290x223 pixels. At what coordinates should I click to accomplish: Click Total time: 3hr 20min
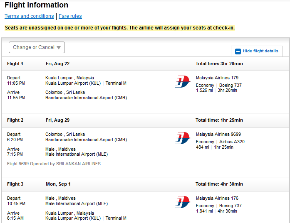point(219,64)
